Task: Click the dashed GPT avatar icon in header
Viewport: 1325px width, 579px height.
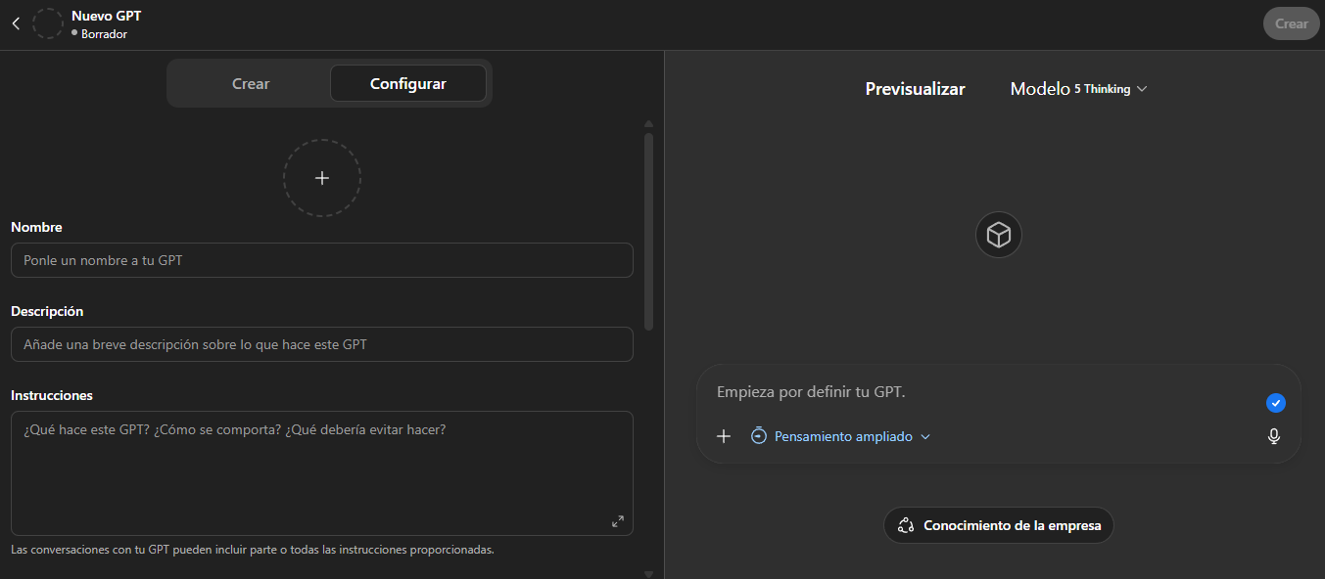Action: pos(48,23)
